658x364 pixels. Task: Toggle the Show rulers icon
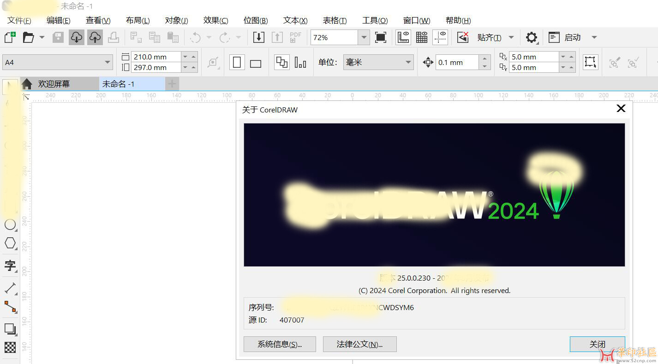click(403, 37)
